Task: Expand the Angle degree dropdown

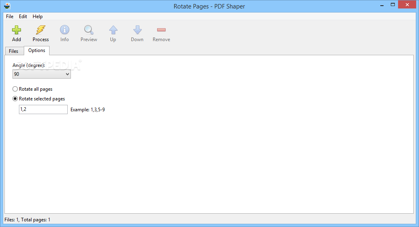Action: [41, 74]
